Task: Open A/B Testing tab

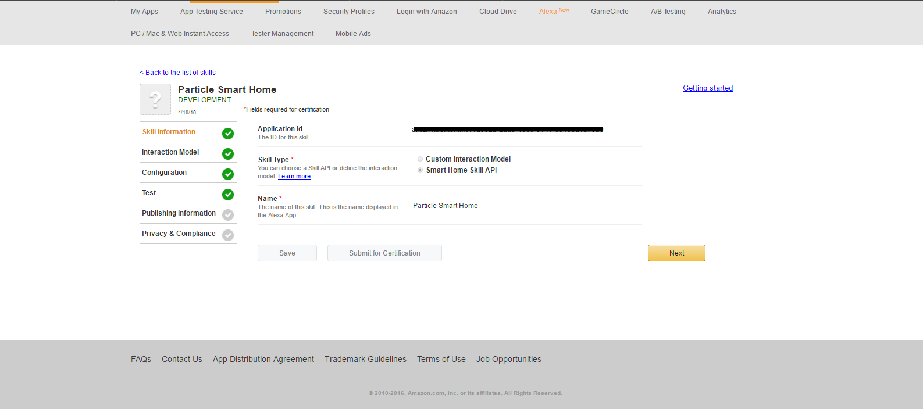Action: coord(668,12)
